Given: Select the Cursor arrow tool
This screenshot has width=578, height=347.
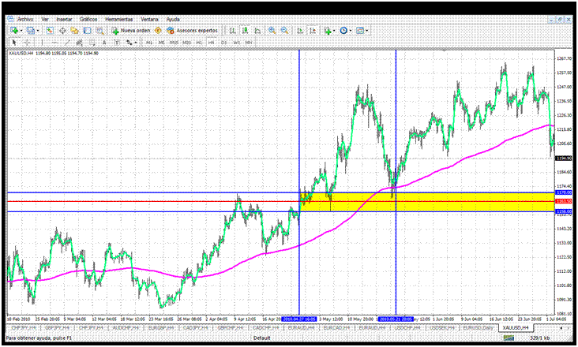Looking at the screenshot, I should 14,43.
